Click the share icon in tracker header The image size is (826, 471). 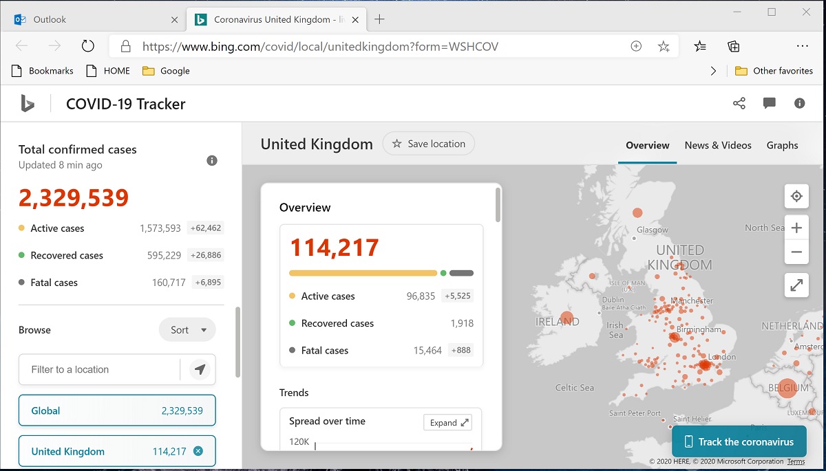click(739, 103)
